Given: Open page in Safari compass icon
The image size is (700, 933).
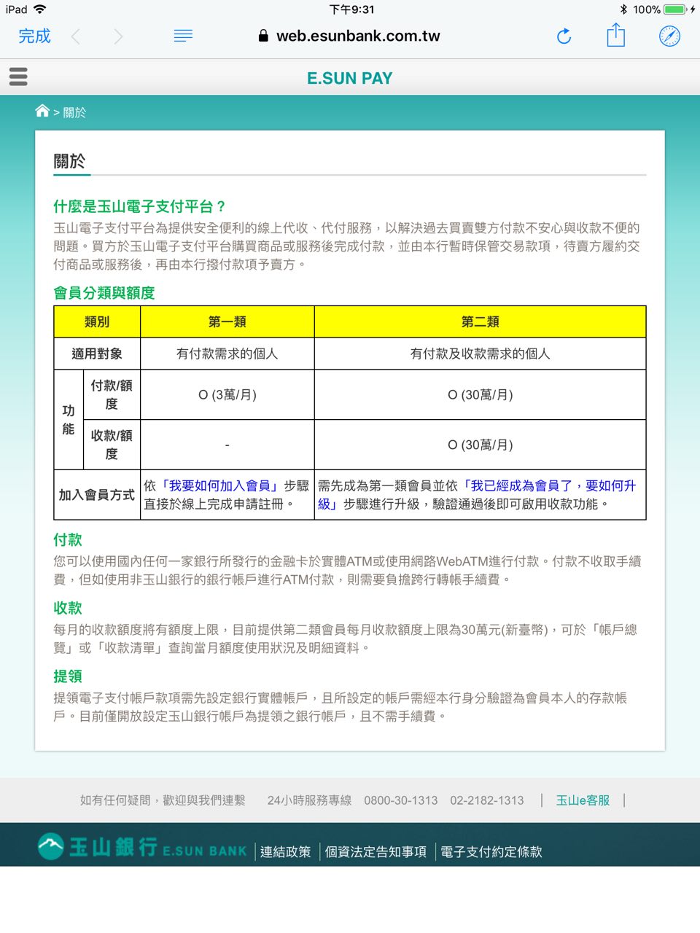Looking at the screenshot, I should pos(669,36).
